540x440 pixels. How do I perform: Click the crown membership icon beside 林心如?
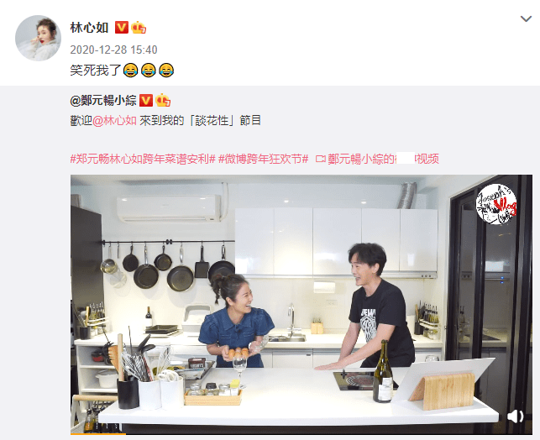point(139,27)
